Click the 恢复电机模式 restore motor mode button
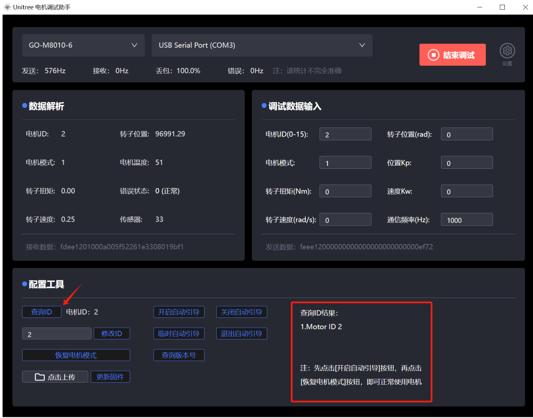533x418 pixels. [x=76, y=355]
